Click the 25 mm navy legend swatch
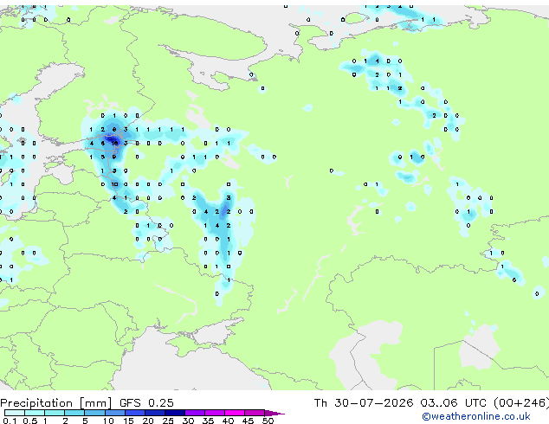The width and height of the screenshot is (549, 424). 174,413
